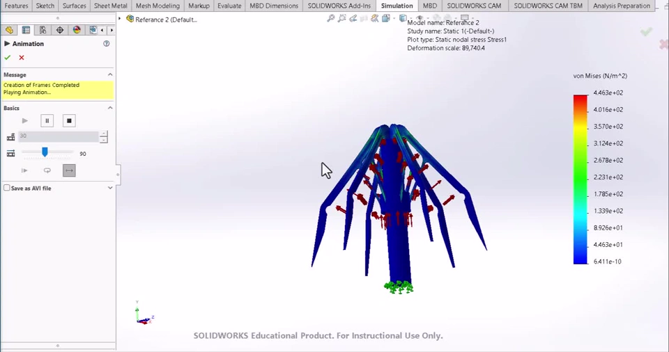The image size is (669, 352).
Task: Click Study name: Static 1(-Default-) text
Action: tap(451, 31)
